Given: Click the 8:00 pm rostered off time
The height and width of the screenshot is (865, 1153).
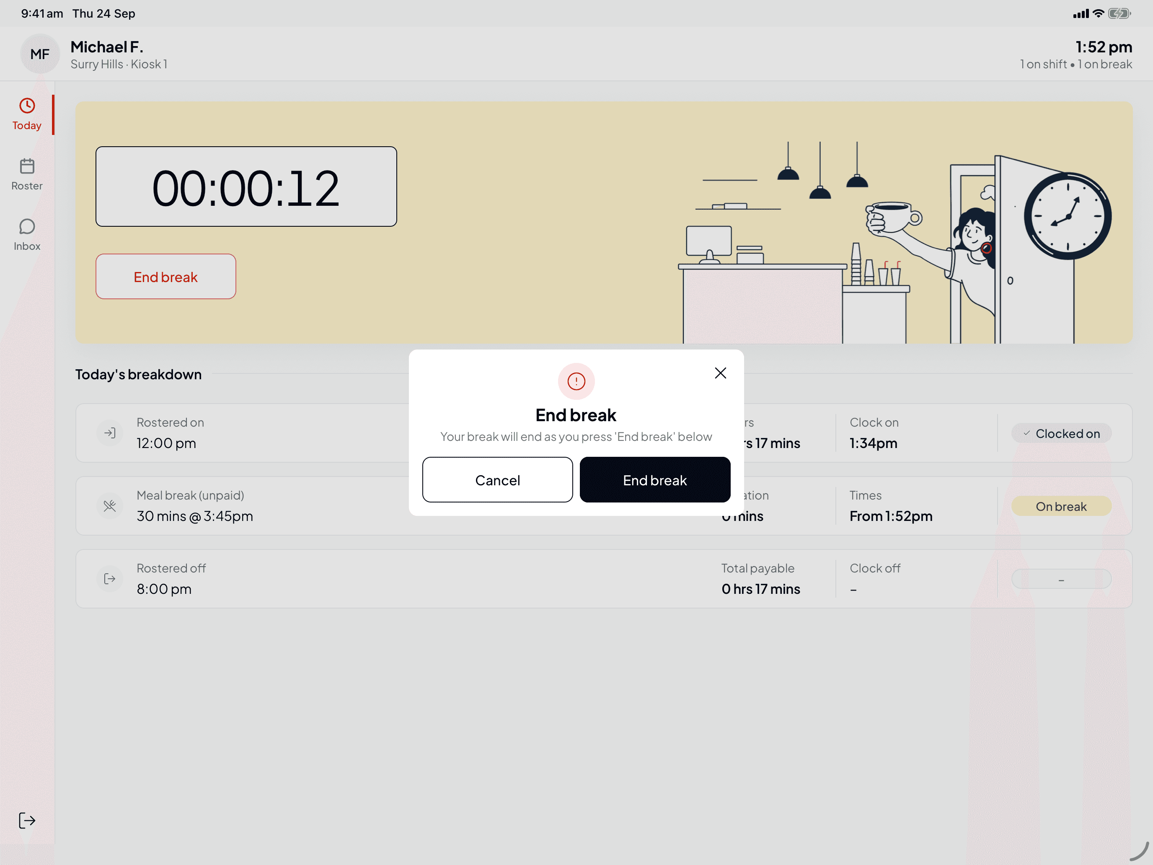Looking at the screenshot, I should point(164,589).
